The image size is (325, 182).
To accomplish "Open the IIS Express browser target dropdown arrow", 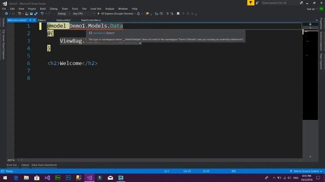I will coord(135,14).
